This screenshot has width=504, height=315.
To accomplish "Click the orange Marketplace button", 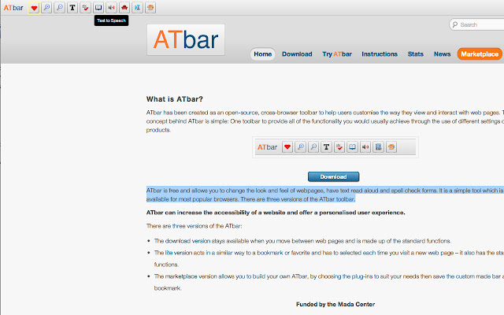I will (x=480, y=54).
